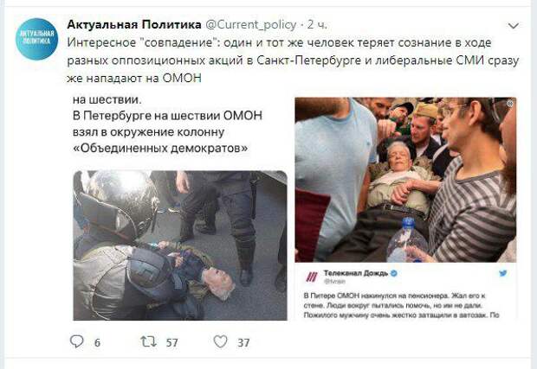Expand tweet options chevron menu
Image resolution: width=537 pixels, height=369 pixels.
click(513, 26)
